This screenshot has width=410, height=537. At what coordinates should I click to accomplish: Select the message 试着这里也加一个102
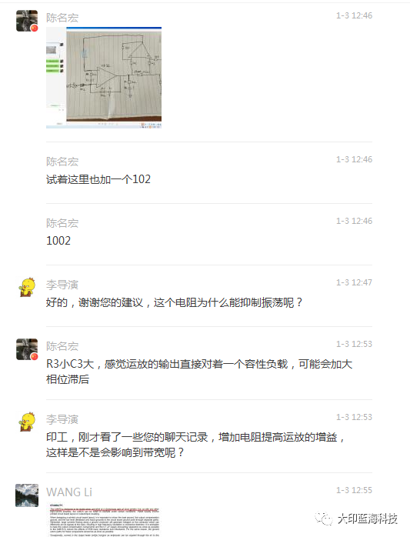pos(98,179)
